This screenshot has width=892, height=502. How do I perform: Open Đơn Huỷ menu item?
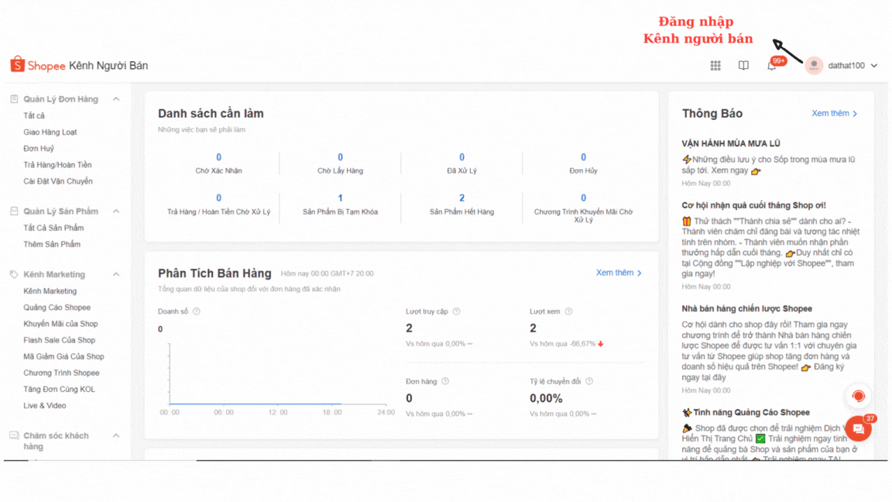[39, 149]
